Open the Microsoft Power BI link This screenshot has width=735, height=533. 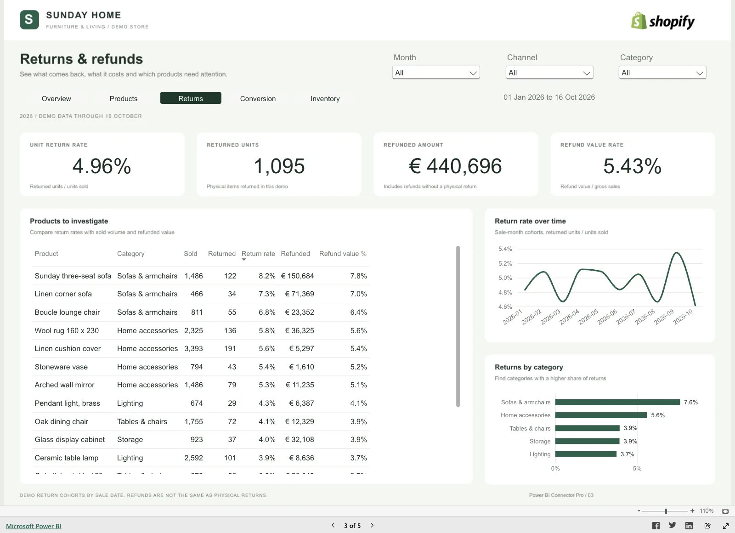(x=34, y=526)
